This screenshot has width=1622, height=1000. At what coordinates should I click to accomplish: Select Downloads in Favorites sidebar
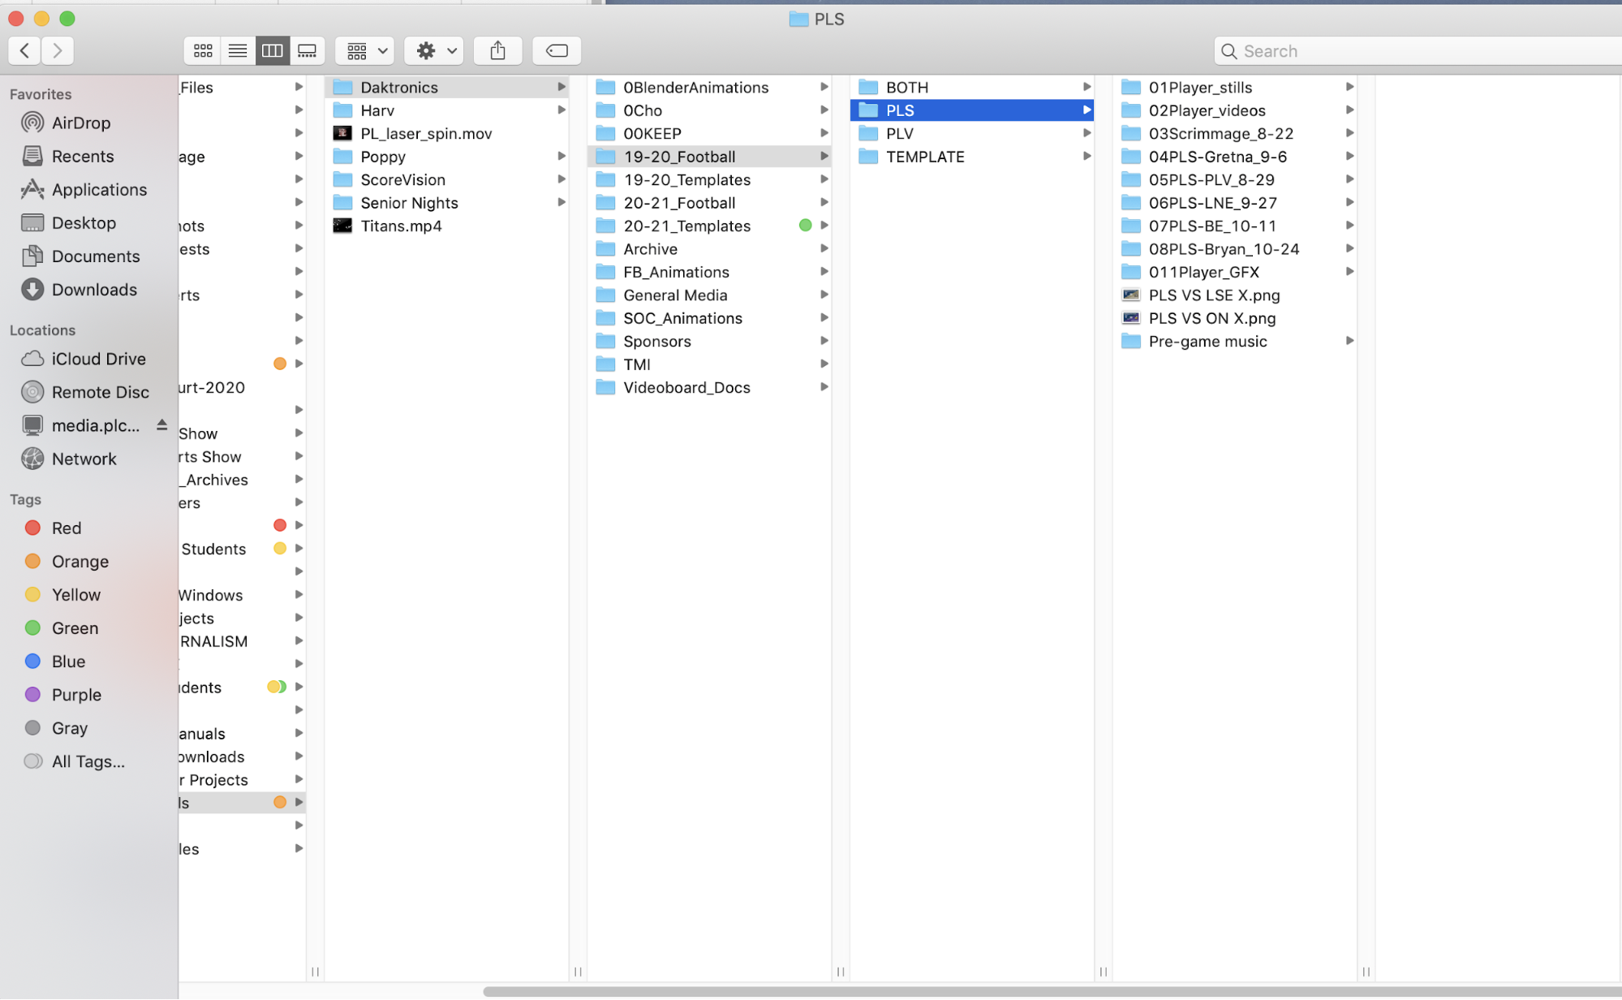94,290
